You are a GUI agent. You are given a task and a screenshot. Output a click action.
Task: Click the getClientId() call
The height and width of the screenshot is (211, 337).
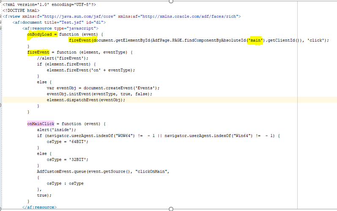click(283, 40)
